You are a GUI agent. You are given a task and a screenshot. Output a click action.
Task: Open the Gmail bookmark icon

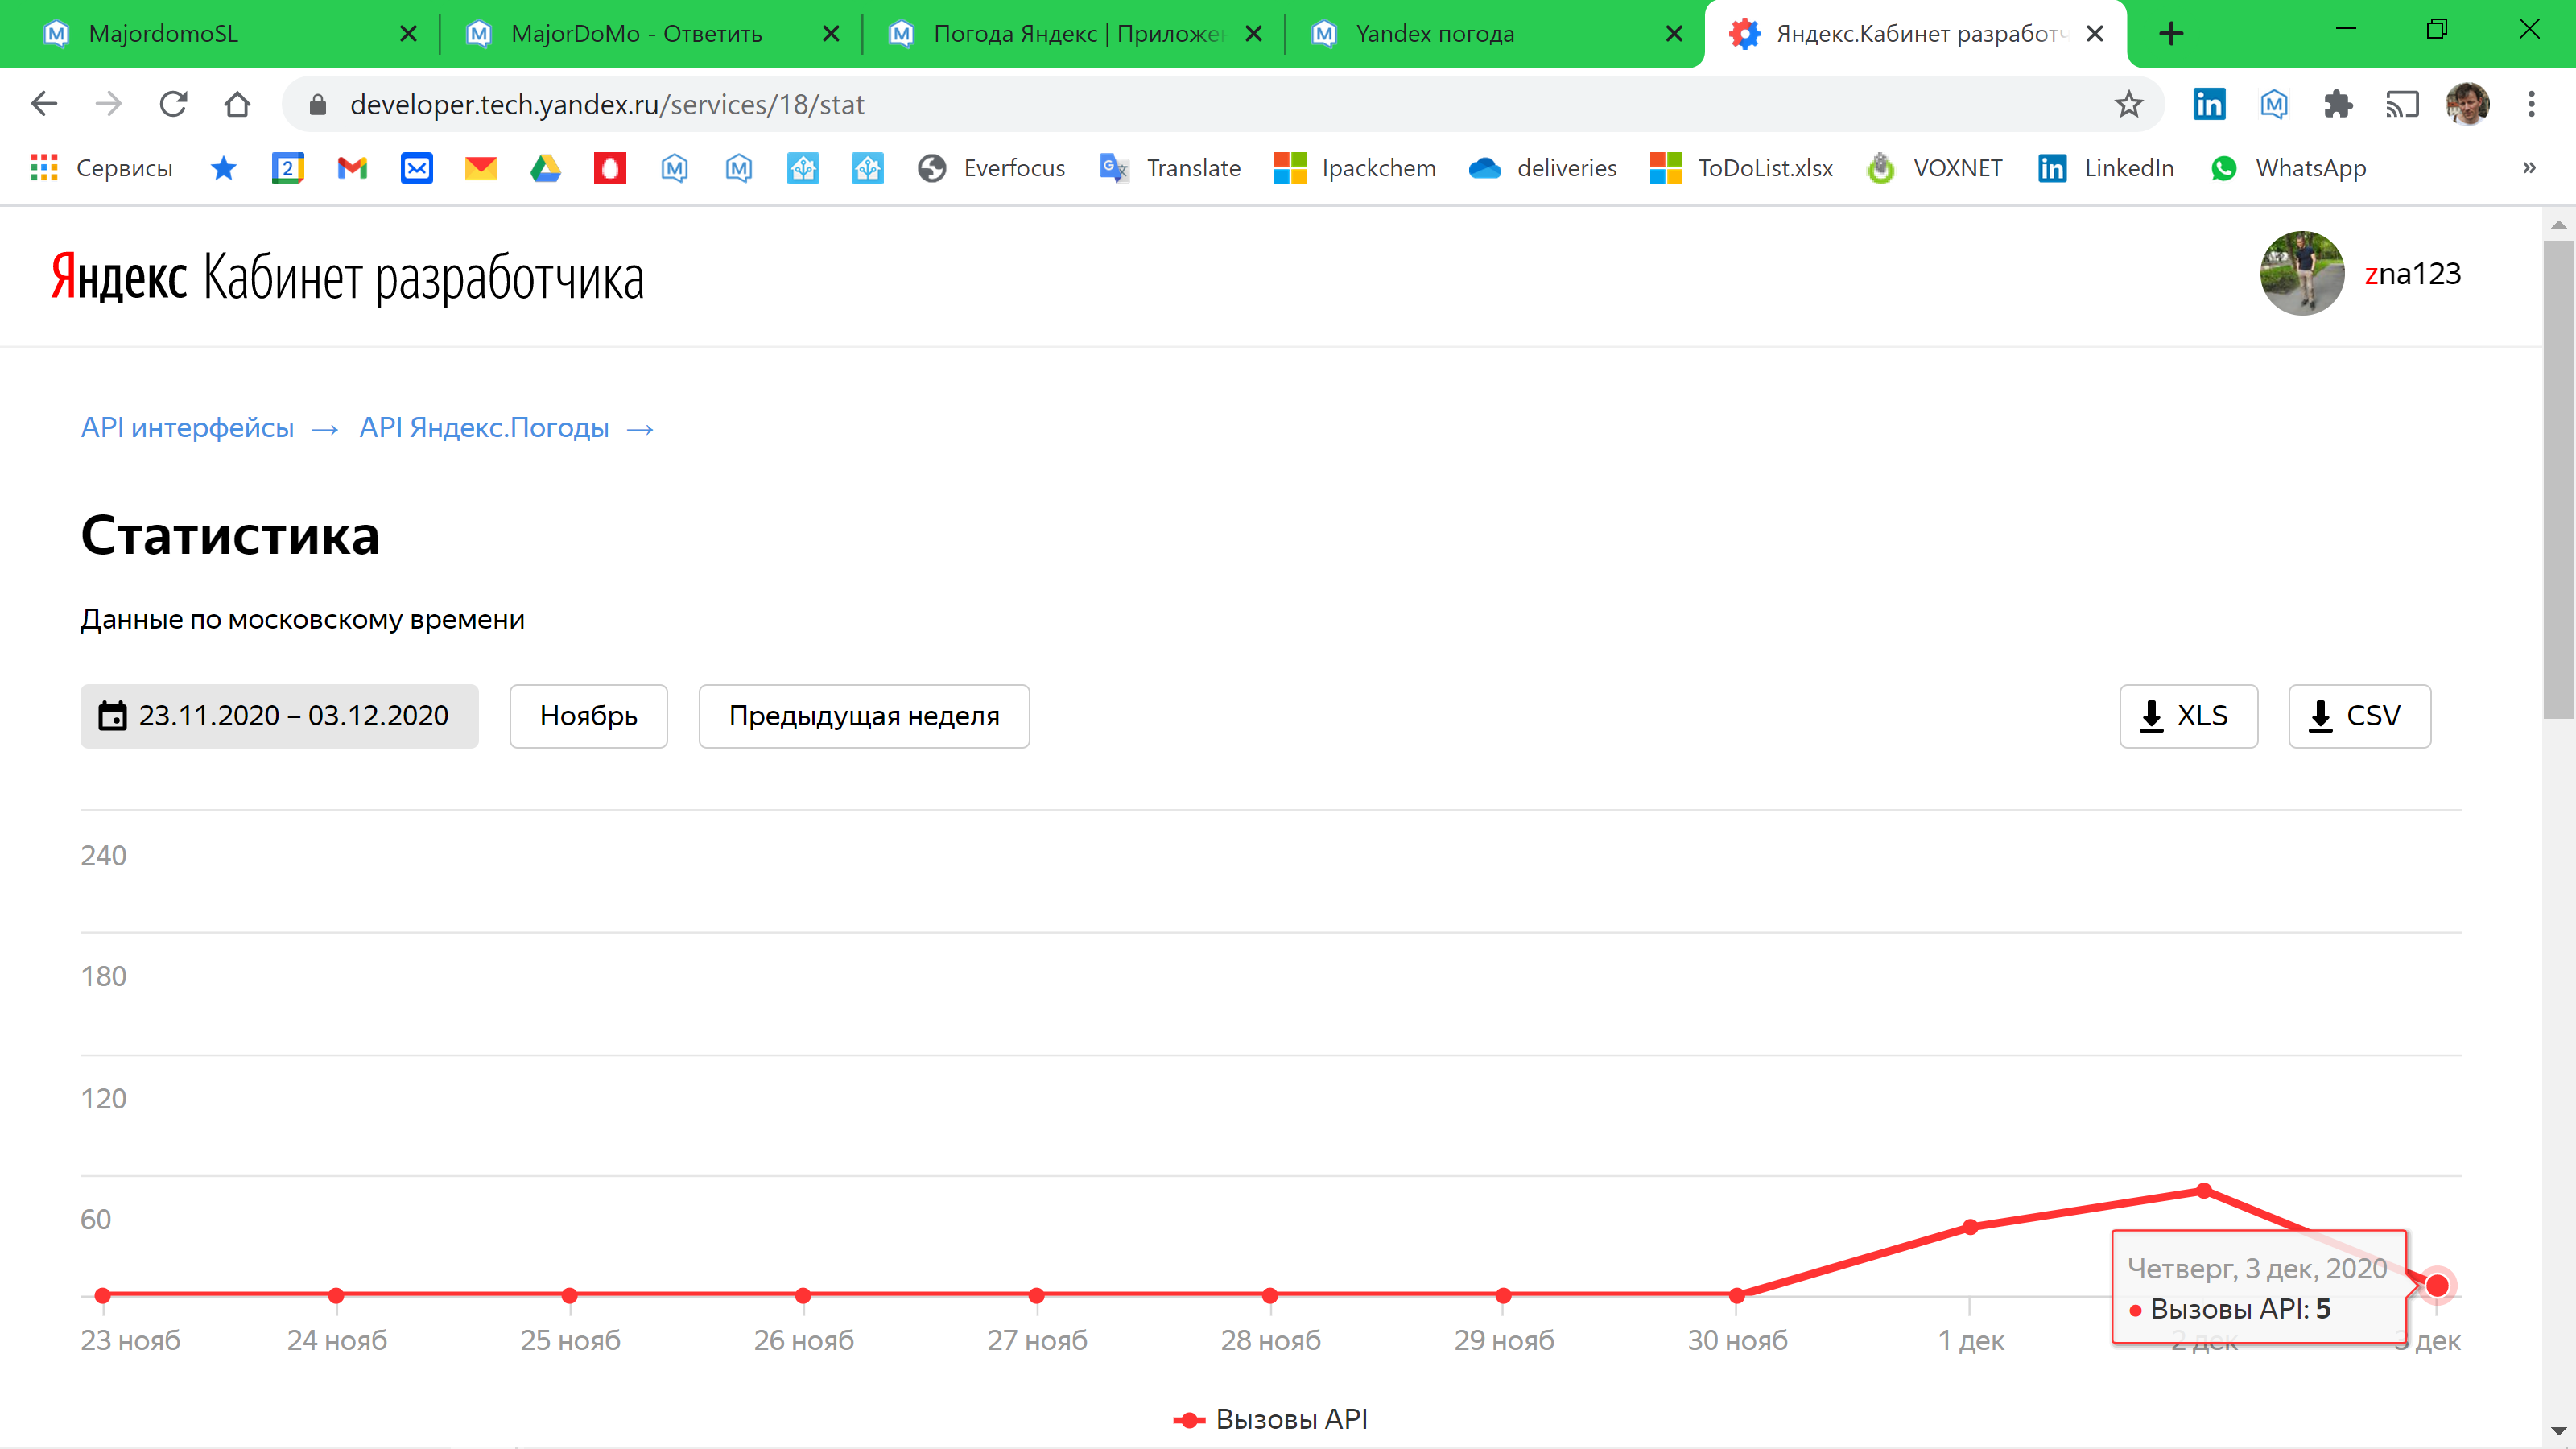tap(352, 168)
